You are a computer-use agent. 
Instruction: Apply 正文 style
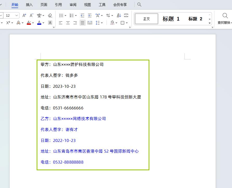pos(147,19)
